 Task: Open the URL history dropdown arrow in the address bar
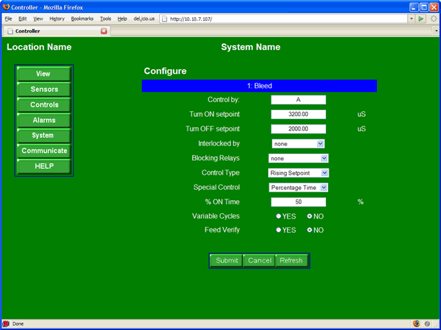click(x=411, y=19)
